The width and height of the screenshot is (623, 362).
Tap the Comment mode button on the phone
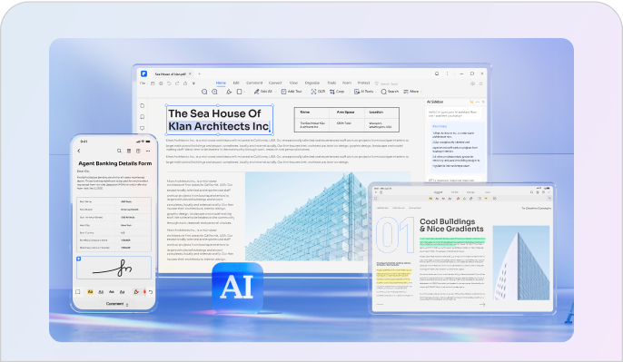point(114,304)
